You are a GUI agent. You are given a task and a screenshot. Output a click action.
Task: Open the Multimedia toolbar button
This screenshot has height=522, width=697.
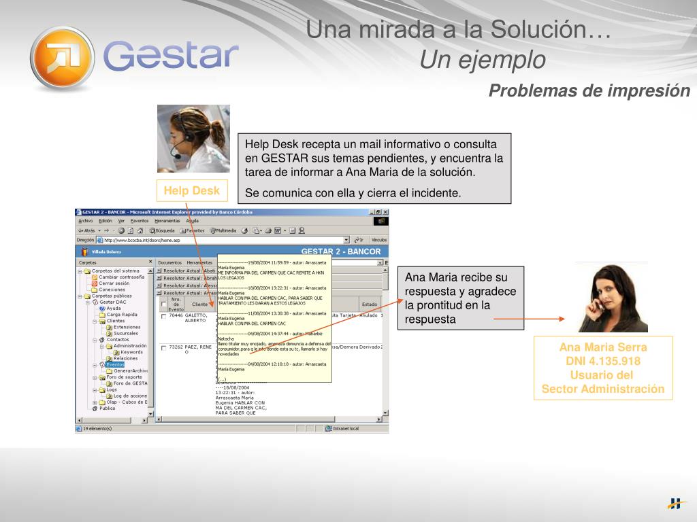223,230
